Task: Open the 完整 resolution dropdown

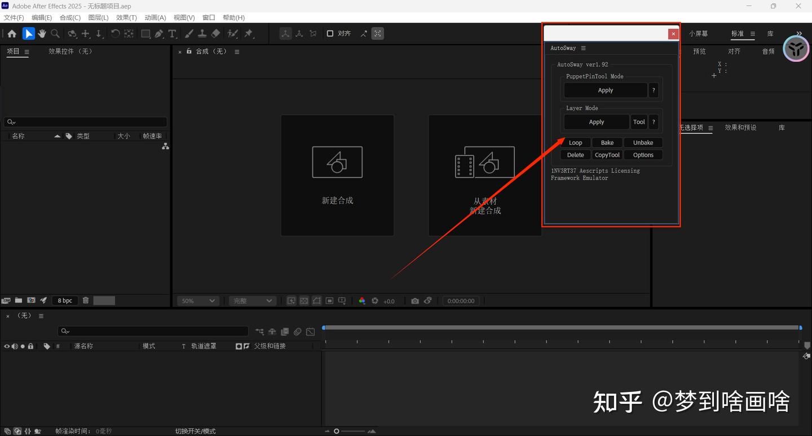Action: click(252, 301)
